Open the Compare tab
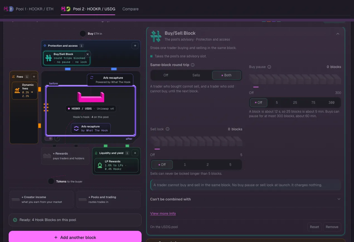The height and width of the screenshot is (242, 354). (x=130, y=9)
